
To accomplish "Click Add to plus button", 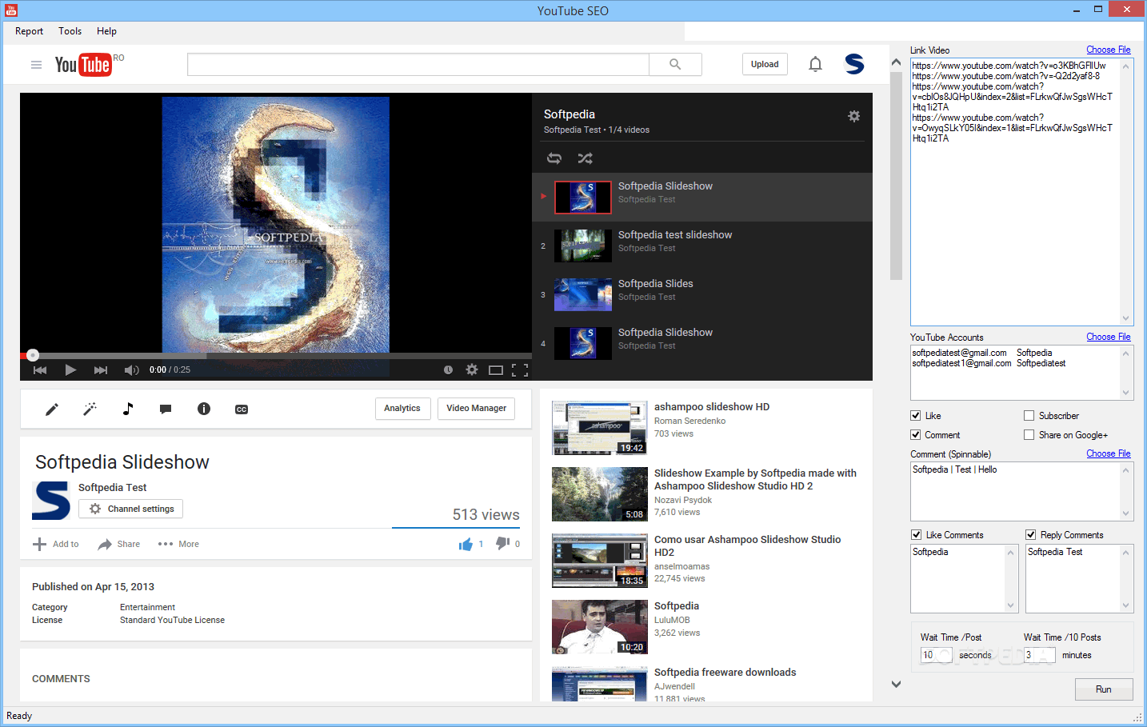I will 56,544.
